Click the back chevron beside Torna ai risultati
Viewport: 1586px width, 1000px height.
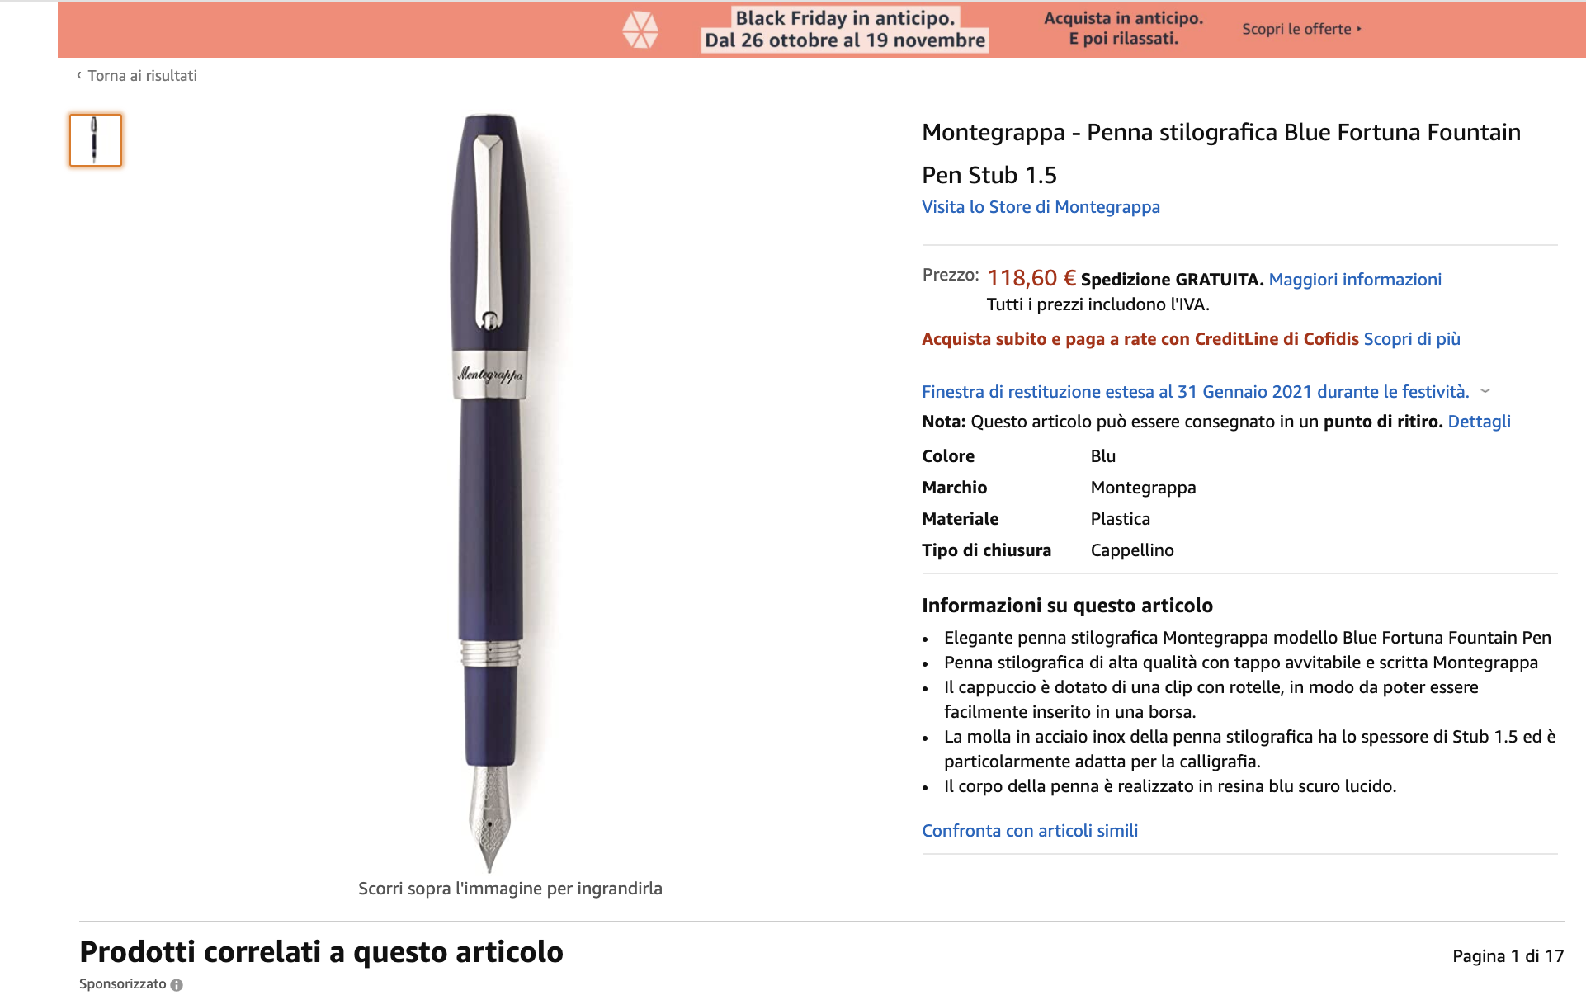[79, 75]
